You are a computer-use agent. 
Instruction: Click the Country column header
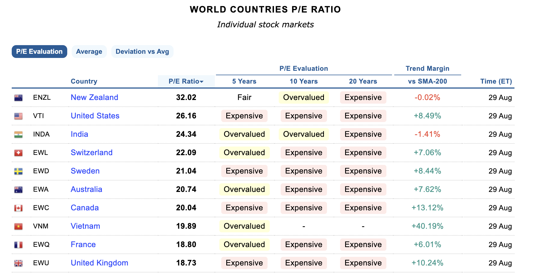pos(84,81)
